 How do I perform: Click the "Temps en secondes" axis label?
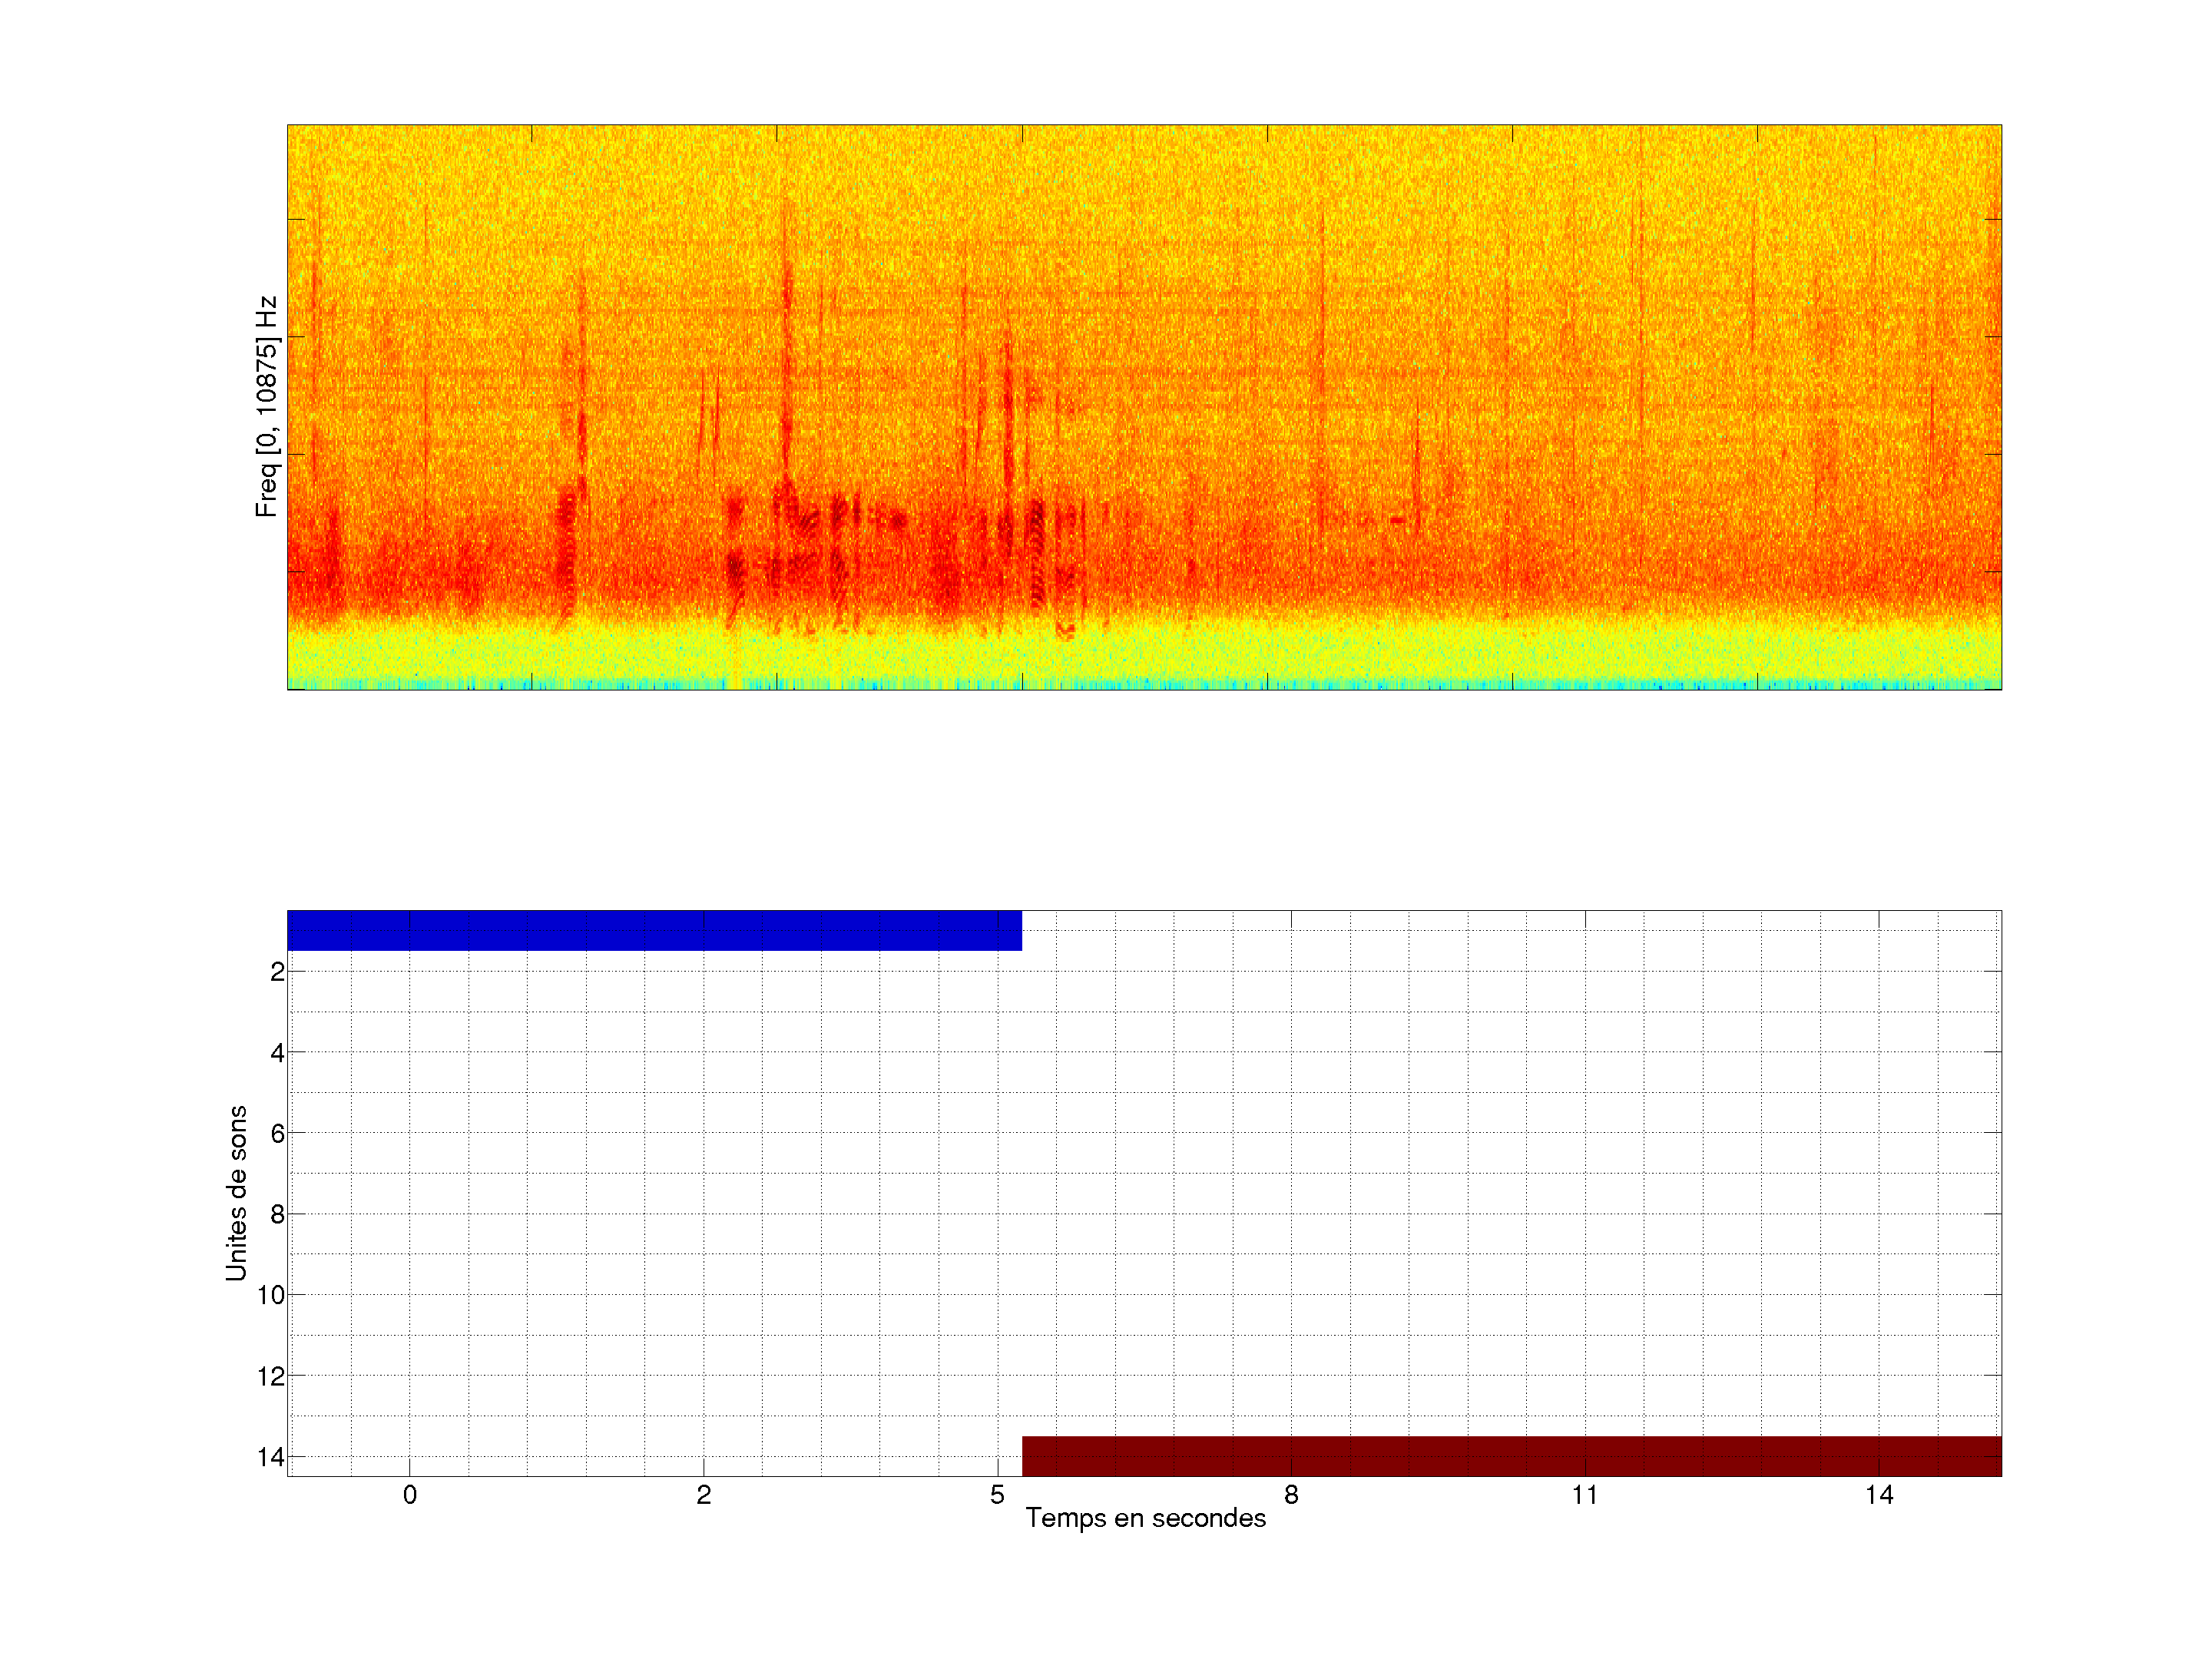point(1145,1518)
